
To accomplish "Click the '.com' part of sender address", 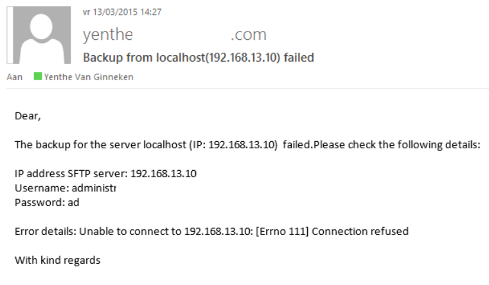I will (248, 34).
